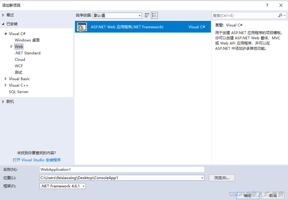Click the small icons view button
This screenshot has width=288, height=200.
(x=146, y=15)
